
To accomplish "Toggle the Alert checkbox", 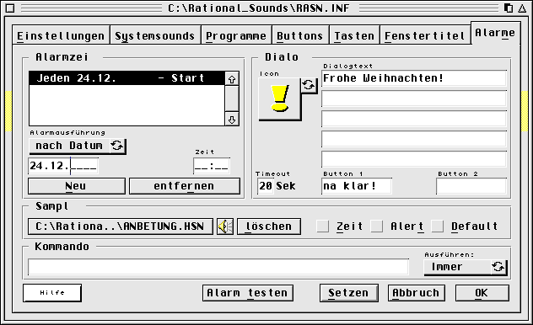I will click(377, 226).
